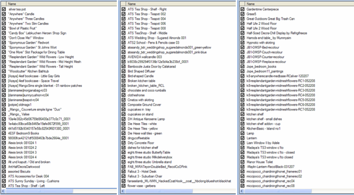The height and width of the screenshot is (195, 354).
Task: Toggle the Bird Shaped Diffuser checkbox
Action: coord(124,71)
